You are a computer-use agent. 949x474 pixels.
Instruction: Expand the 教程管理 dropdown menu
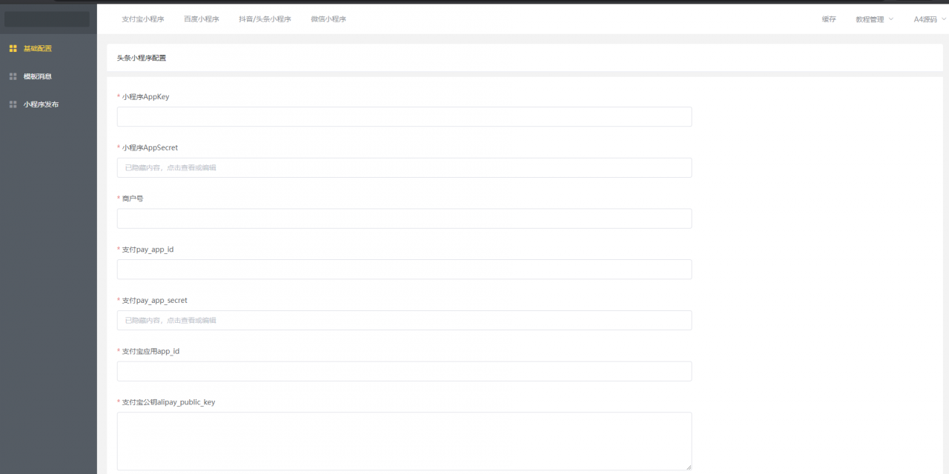point(874,19)
